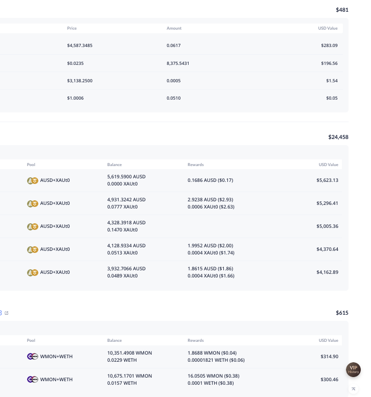The height and width of the screenshot is (397, 371).
Task: Click the AUSD+XAUt0 pool icon in $5,623.13 row
Action: pos(32,180)
